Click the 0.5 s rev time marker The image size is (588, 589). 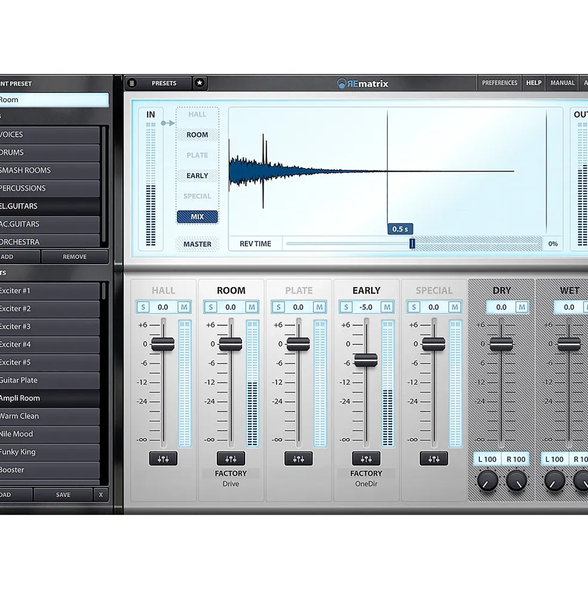400,229
